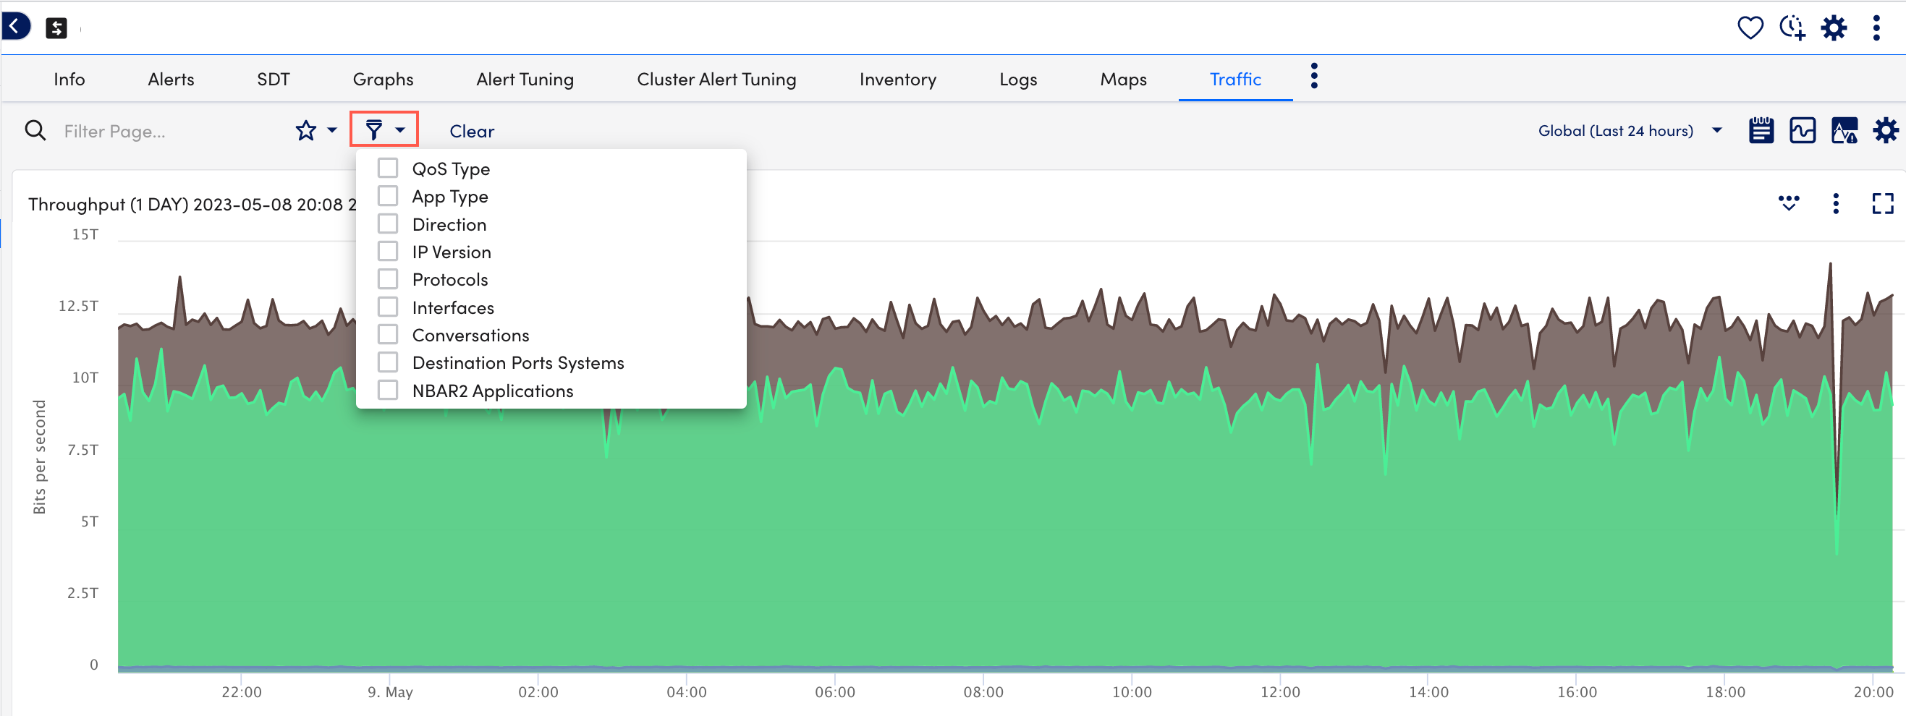Open the notes calendar icon in toolbar
This screenshot has width=1906, height=716.
coord(1761,131)
